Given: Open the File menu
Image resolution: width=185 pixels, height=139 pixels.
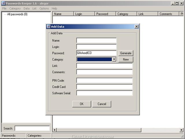Looking at the screenshot, I should [4, 8].
